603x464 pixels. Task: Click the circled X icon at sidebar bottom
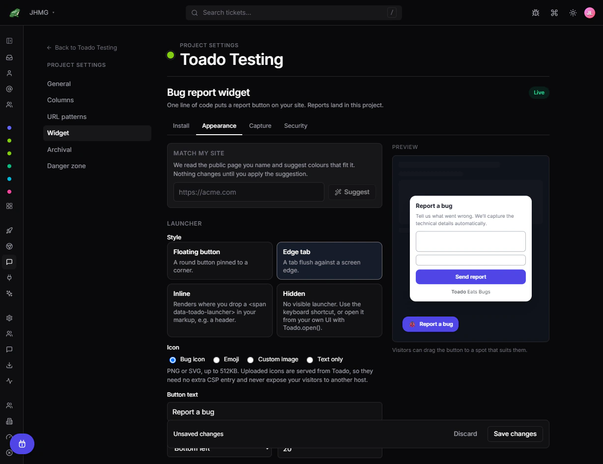click(9, 453)
